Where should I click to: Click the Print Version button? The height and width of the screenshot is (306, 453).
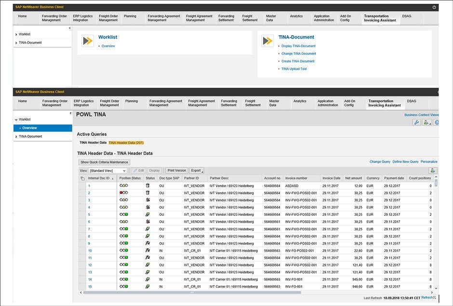(x=177, y=171)
